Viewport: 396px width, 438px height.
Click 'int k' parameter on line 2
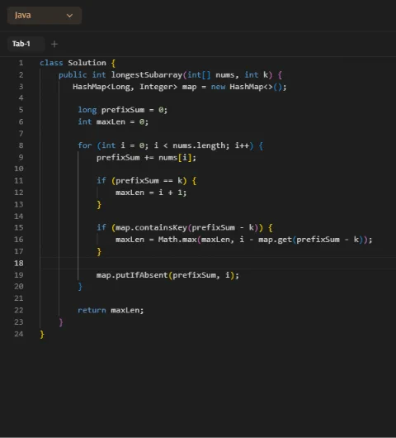(x=257, y=75)
